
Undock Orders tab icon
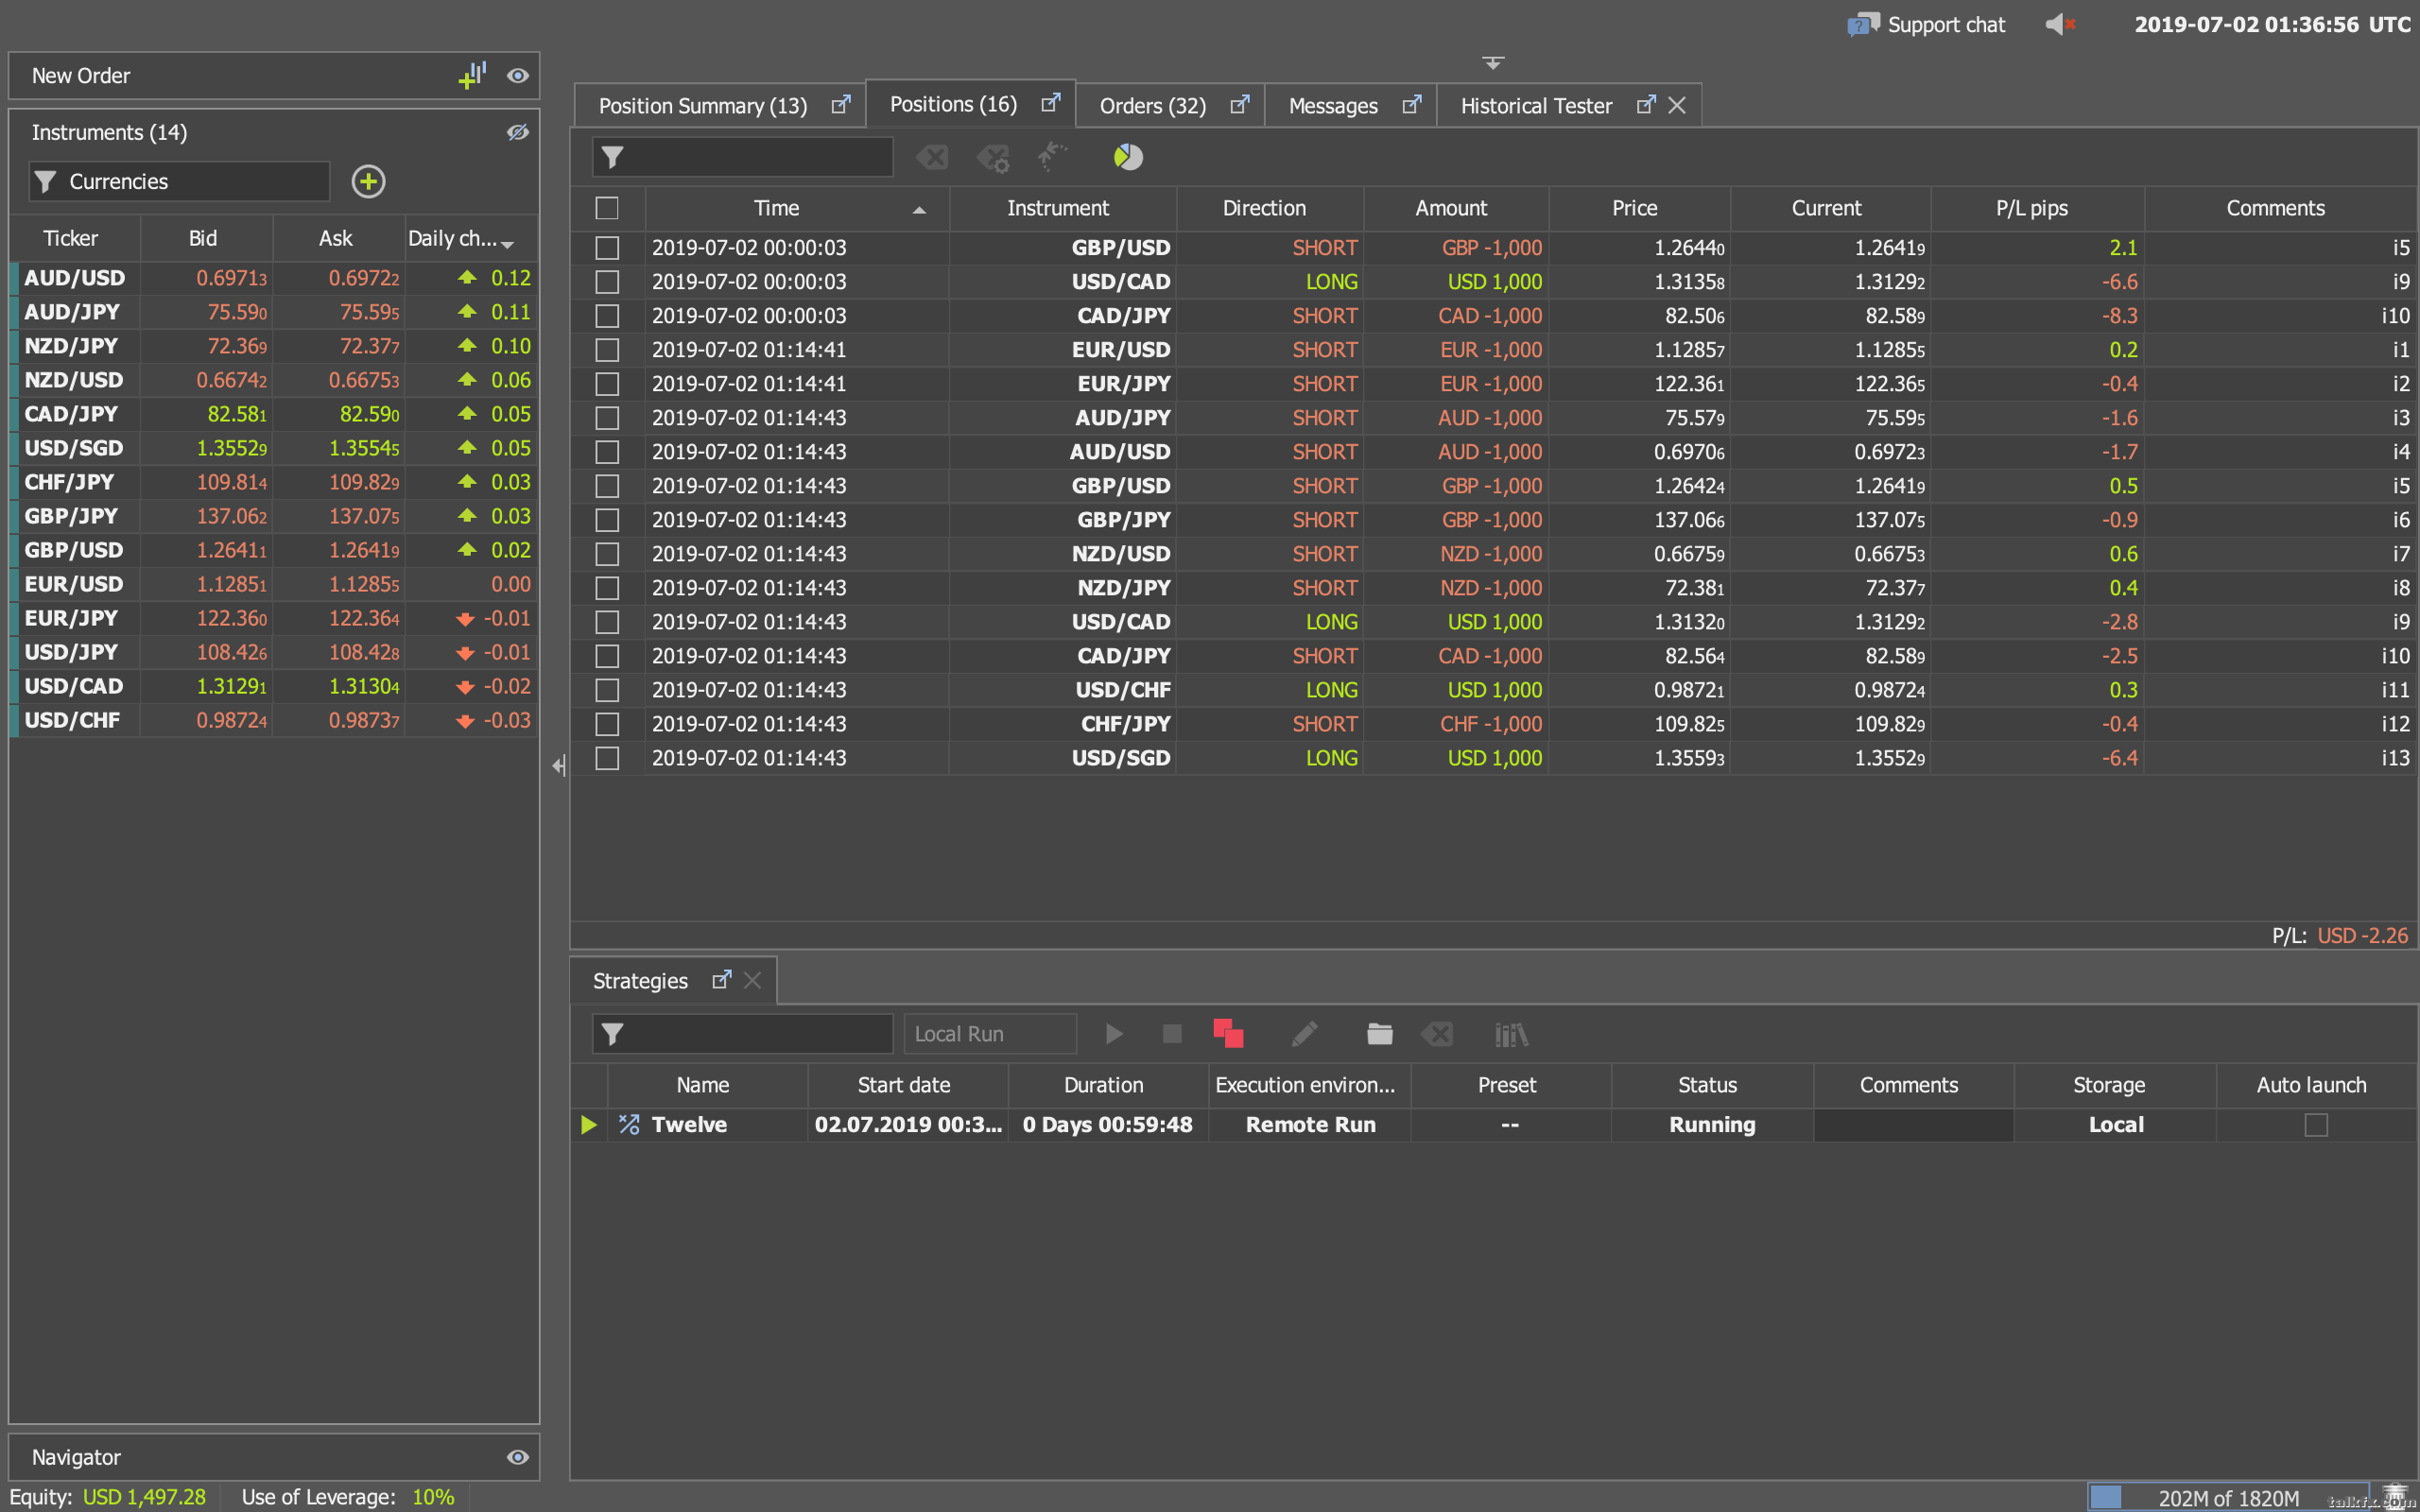coord(1239,104)
